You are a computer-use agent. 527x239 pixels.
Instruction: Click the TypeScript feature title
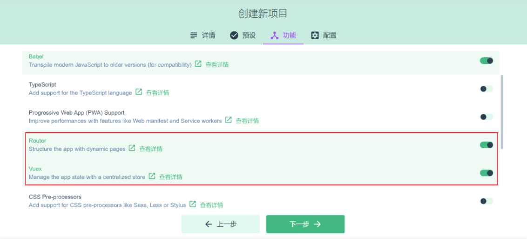coord(42,85)
